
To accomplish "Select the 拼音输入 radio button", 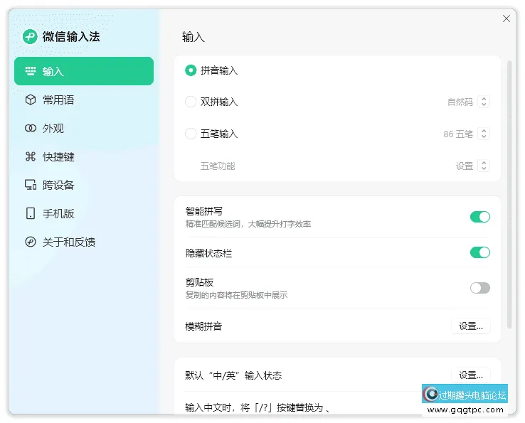I will (191, 70).
